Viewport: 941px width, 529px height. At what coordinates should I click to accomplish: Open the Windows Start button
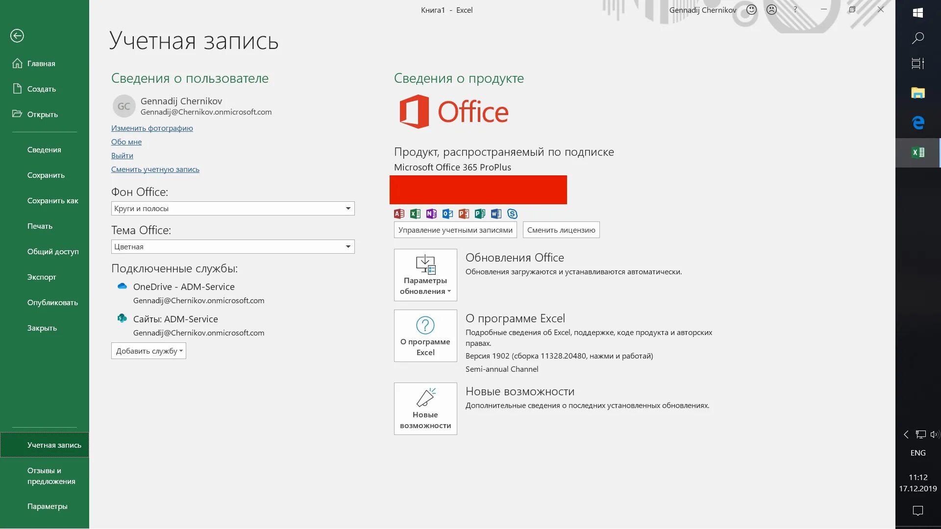[x=918, y=13]
